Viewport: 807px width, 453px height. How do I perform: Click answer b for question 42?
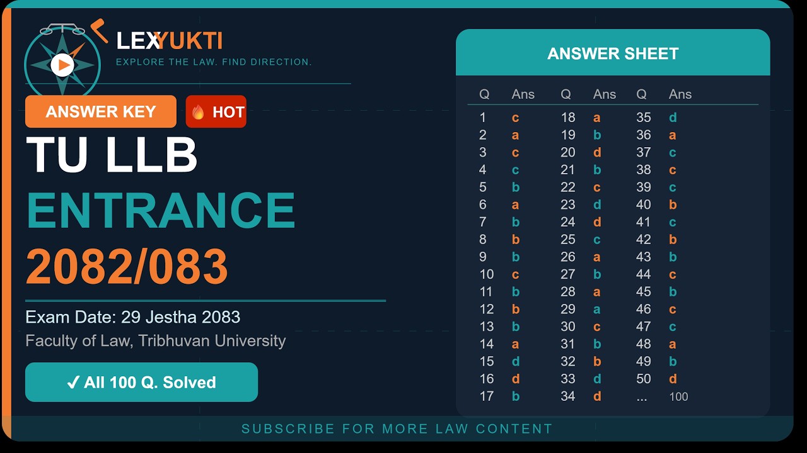click(x=673, y=240)
